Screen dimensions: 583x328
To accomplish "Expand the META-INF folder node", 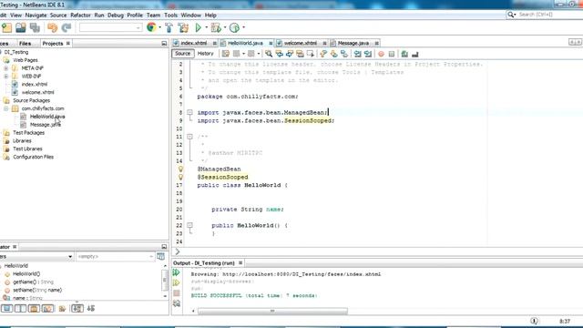I will tap(6, 68).
